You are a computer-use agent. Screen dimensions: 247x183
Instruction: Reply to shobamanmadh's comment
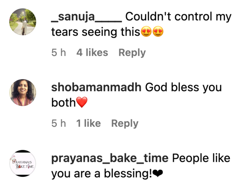pyautogui.click(x=125, y=124)
